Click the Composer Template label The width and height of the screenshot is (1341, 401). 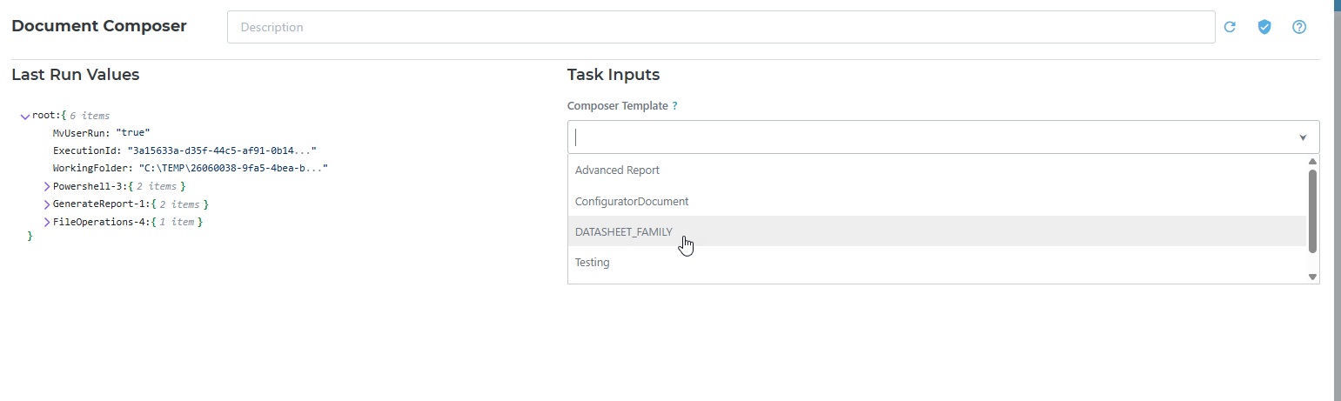point(617,105)
